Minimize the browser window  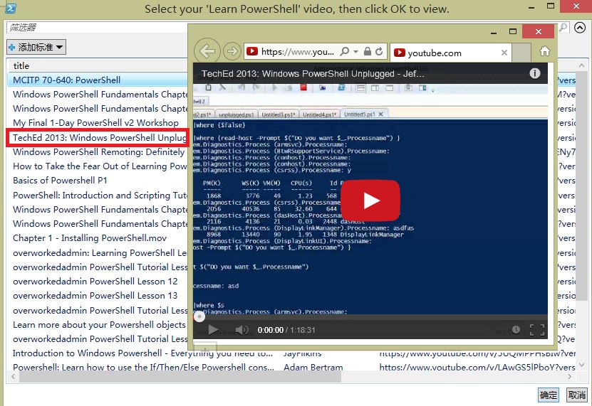pyautogui.click(x=494, y=33)
